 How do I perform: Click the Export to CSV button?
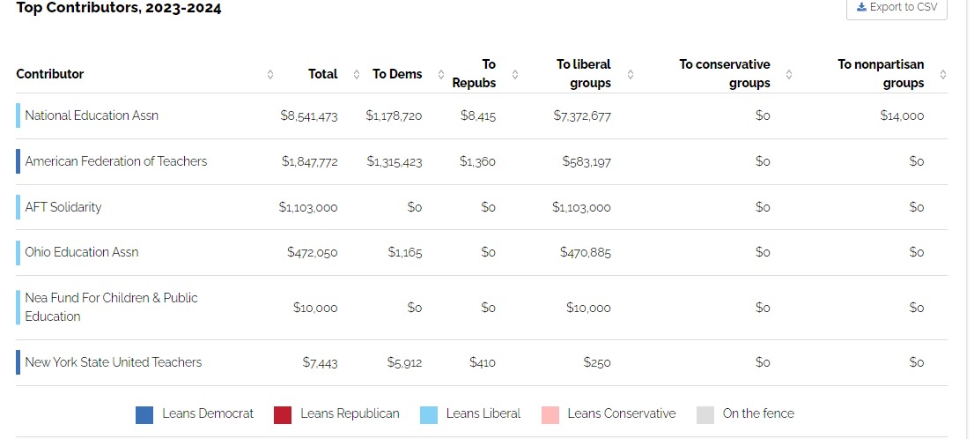(897, 8)
